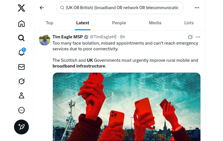Select the Media tab
The height and width of the screenshot is (141, 223).
(x=155, y=23)
